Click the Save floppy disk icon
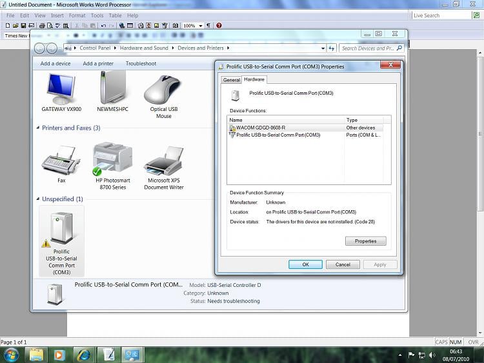Screen dimensions: 484x363 point(23,26)
